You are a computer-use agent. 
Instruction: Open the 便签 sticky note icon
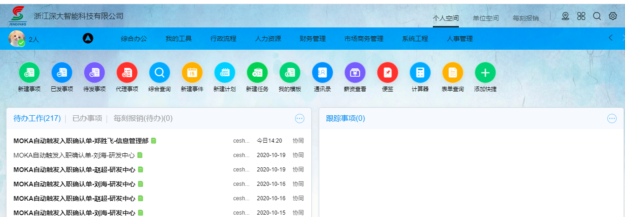(x=387, y=72)
